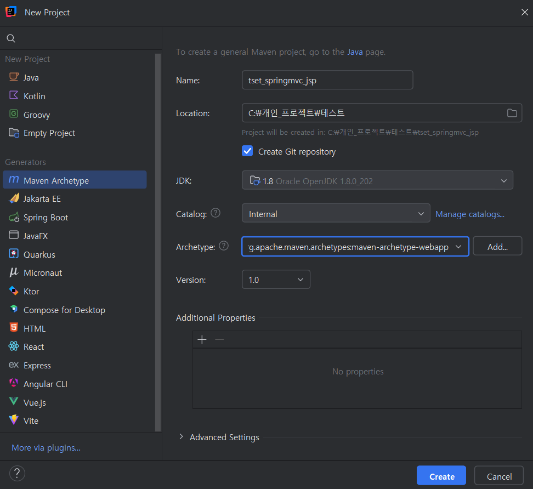Viewport: 533px width, 489px height.
Task: Open the Archetype combo box arrow
Action: tap(458, 247)
